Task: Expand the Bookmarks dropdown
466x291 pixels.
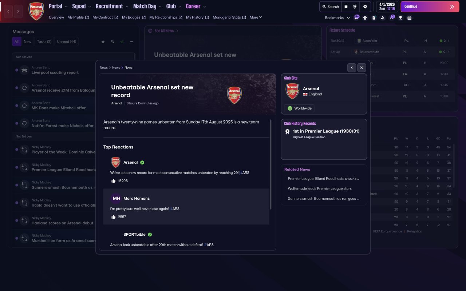Action: (337, 18)
